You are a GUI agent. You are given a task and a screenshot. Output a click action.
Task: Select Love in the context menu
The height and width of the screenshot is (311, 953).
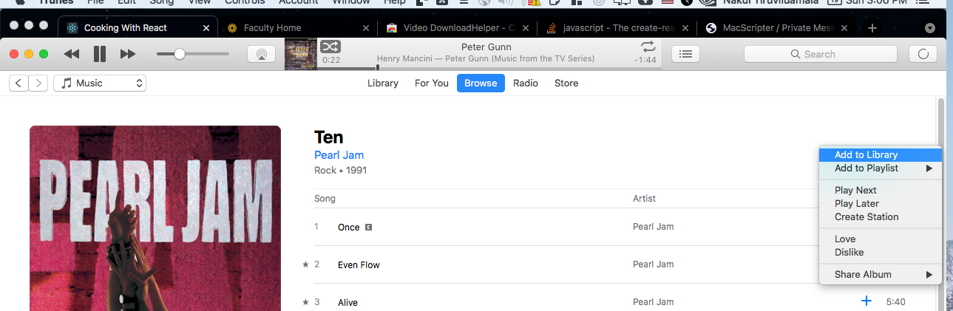coord(880,239)
